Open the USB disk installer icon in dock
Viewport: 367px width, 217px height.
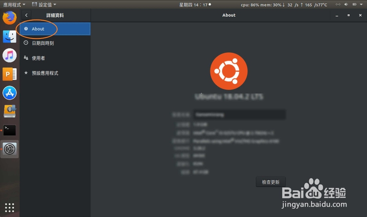(x=10, y=111)
